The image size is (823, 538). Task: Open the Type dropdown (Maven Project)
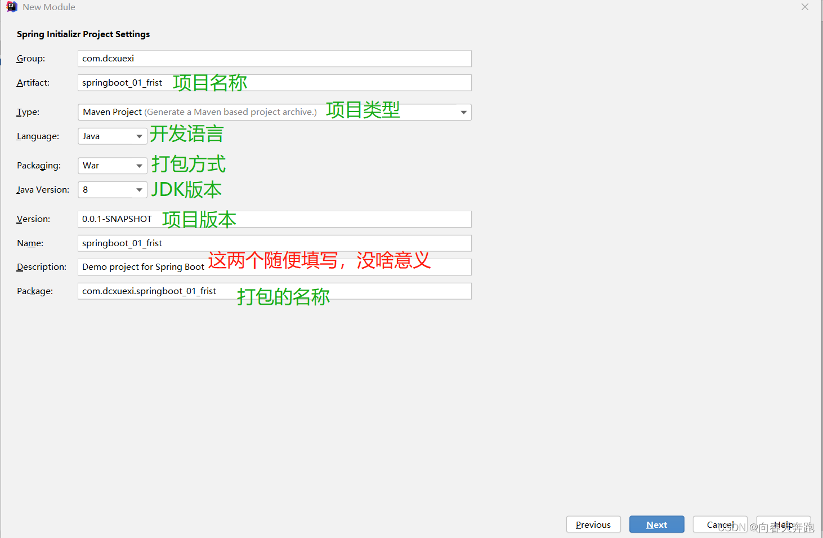[x=275, y=112]
